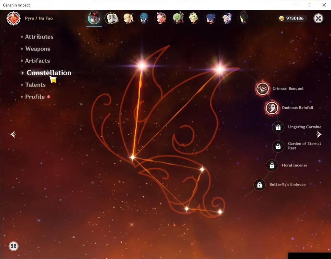Open the locked Floral Incense node
The image size is (331, 259).
[272, 166]
